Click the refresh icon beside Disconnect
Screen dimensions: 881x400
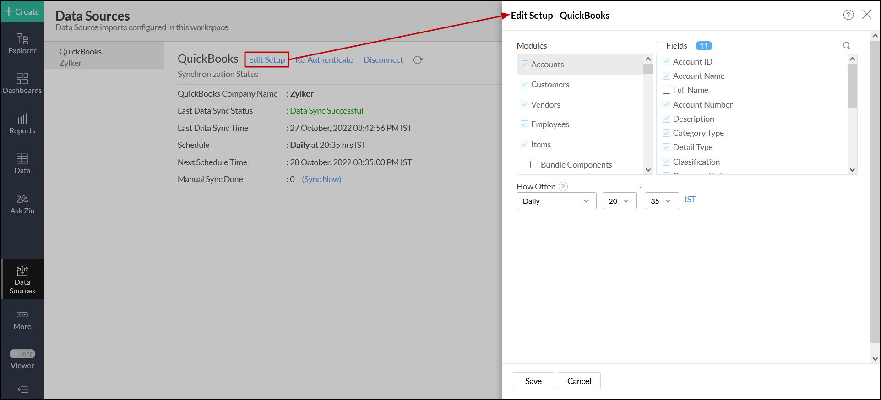[418, 60]
